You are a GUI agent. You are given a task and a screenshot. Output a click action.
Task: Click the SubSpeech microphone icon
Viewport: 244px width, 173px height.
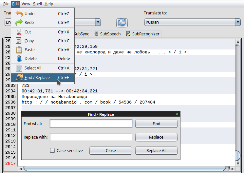point(96,34)
